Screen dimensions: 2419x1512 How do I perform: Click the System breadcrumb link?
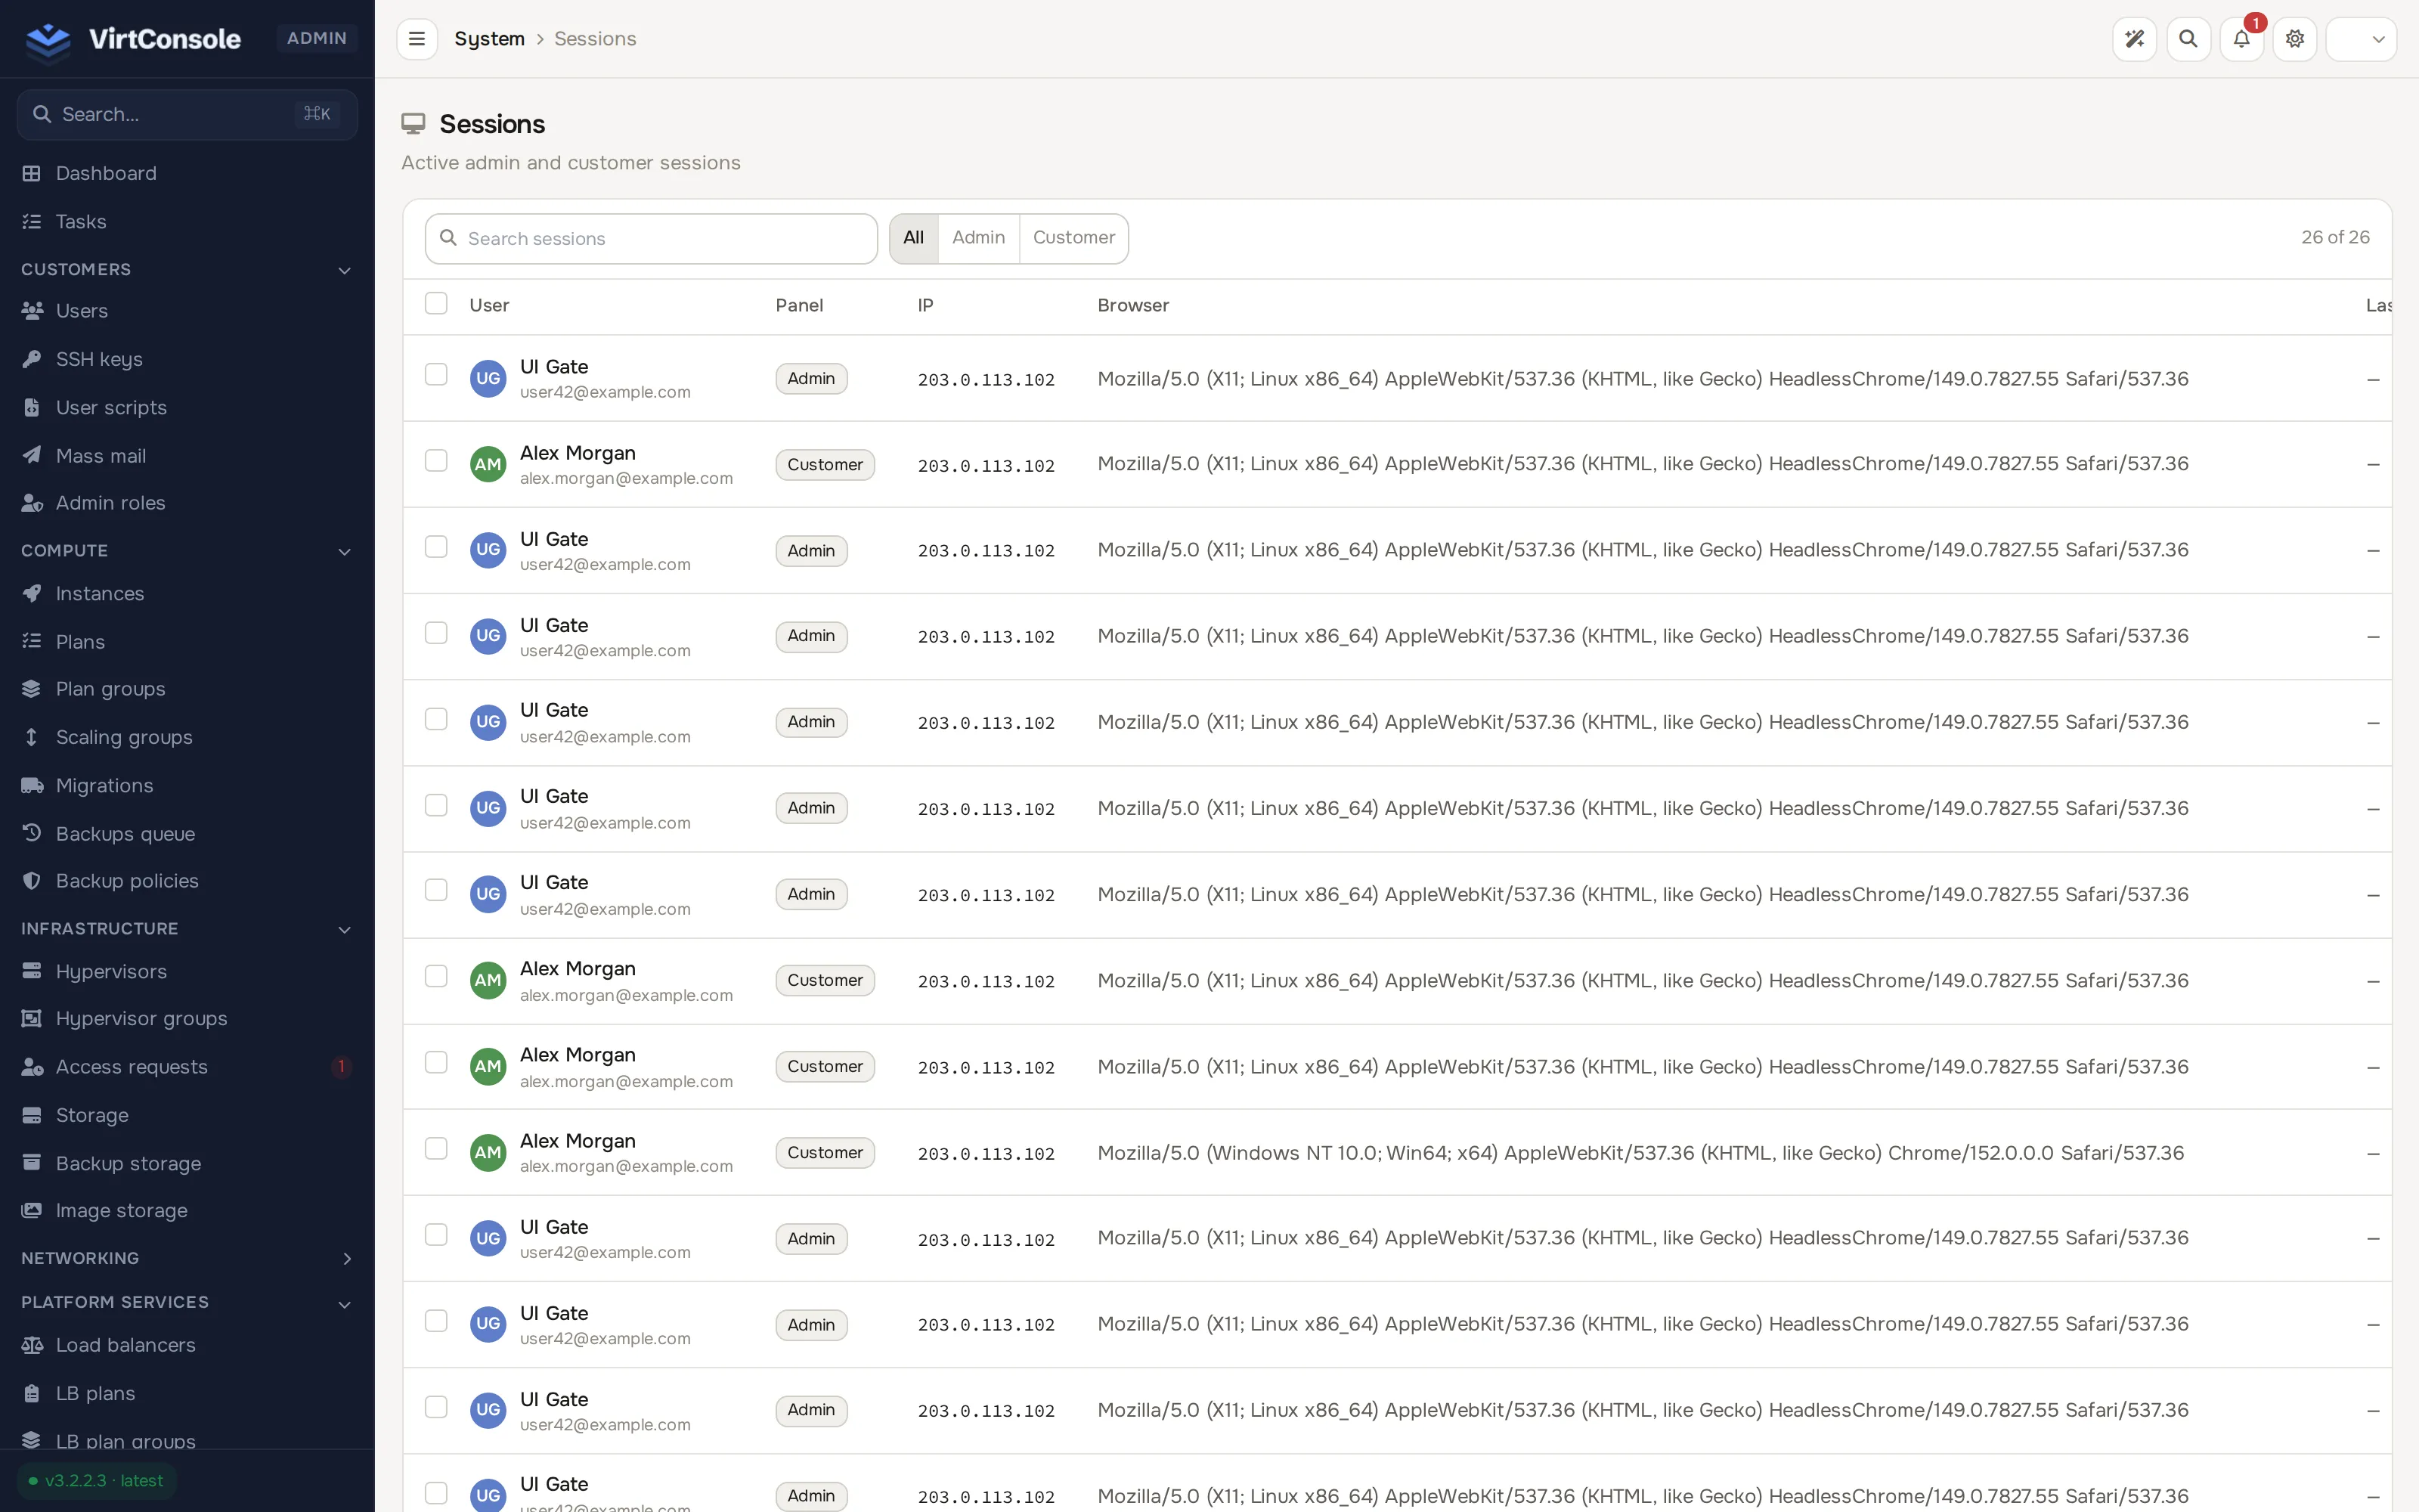tap(489, 39)
